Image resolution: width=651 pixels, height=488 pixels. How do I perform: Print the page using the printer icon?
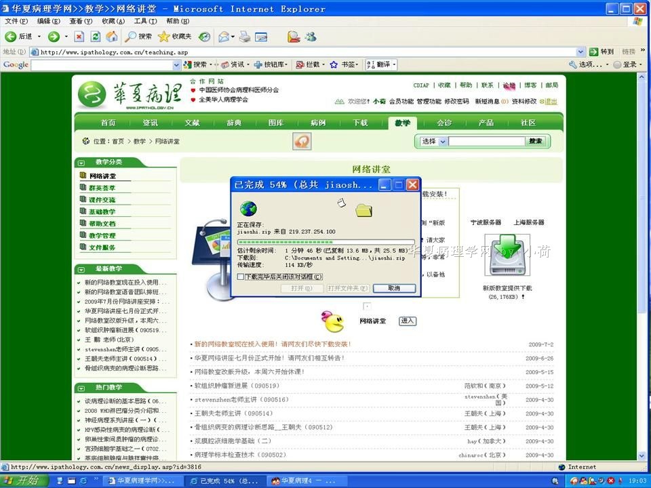point(245,37)
